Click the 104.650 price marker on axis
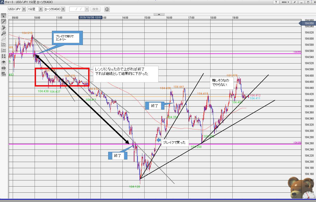This screenshot has width=316, height=202. pyautogui.click(x=309, y=23)
